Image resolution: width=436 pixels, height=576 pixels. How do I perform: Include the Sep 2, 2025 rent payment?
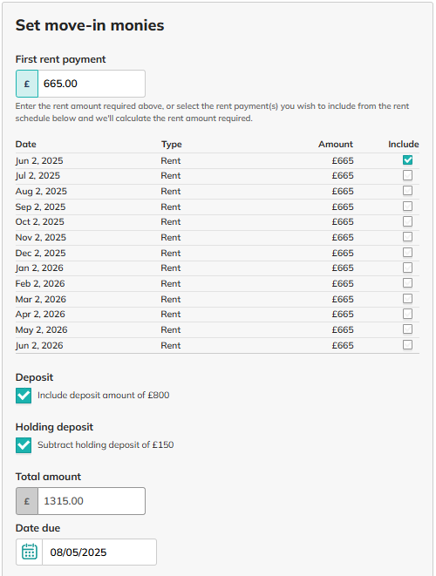click(x=407, y=206)
